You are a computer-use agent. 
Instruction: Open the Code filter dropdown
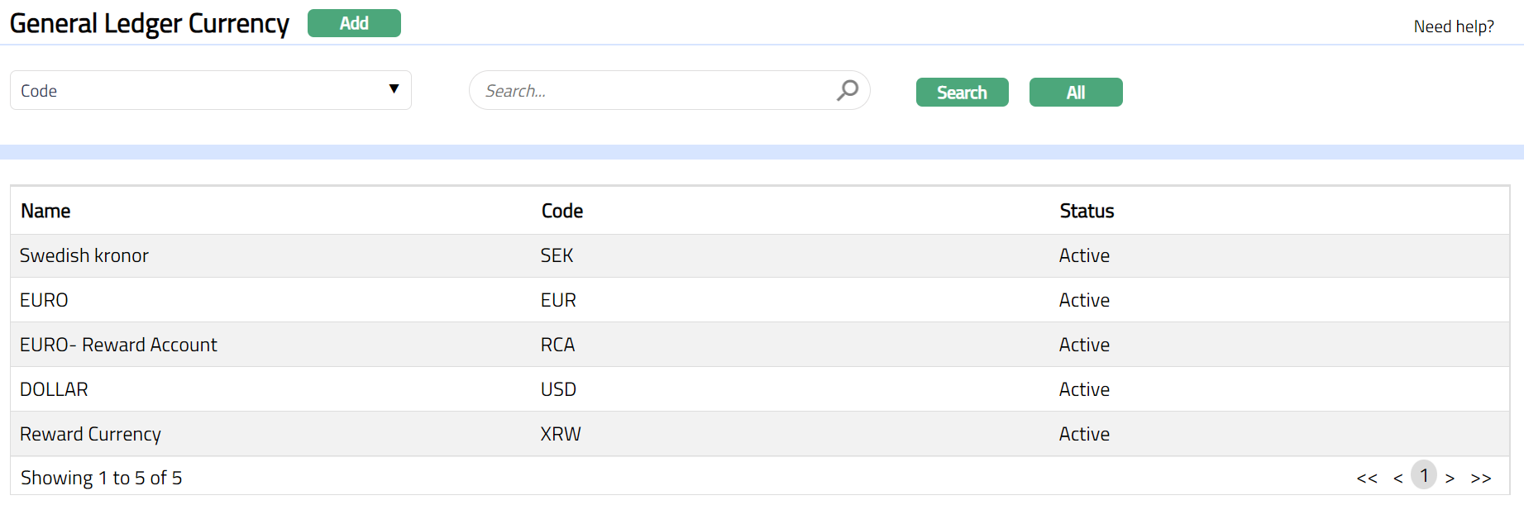[x=210, y=90]
